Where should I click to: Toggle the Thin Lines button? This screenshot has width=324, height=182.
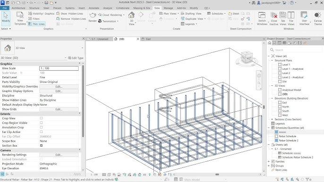[36, 24]
